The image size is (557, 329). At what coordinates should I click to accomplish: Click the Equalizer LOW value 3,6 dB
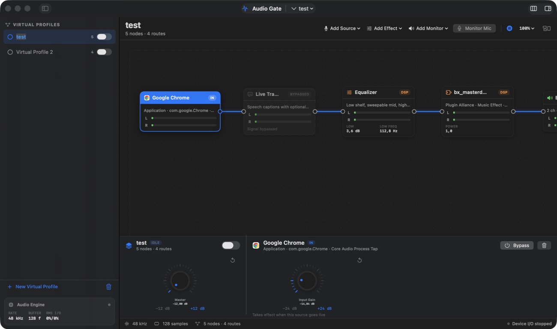(353, 131)
